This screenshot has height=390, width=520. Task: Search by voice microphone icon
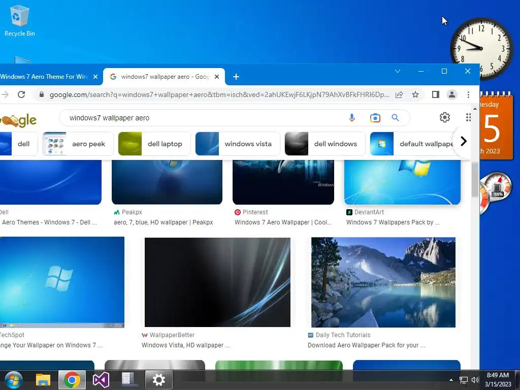tap(352, 118)
